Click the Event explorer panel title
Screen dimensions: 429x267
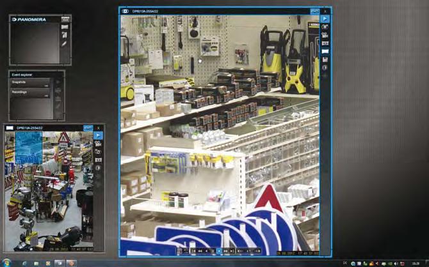click(22, 75)
